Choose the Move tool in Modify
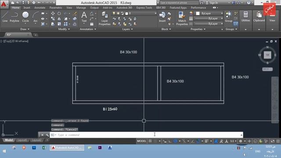281x158 pixels. (x=53, y=14)
